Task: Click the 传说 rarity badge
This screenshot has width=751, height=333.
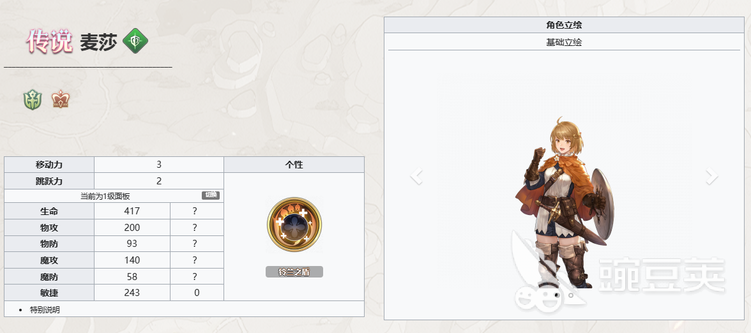Action: (x=49, y=41)
